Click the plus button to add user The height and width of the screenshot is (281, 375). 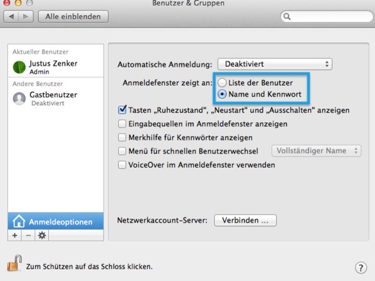pyautogui.click(x=15, y=235)
